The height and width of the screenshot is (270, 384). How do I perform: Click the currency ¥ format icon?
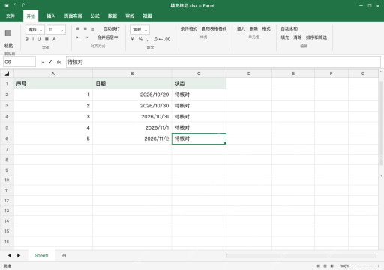(133, 39)
